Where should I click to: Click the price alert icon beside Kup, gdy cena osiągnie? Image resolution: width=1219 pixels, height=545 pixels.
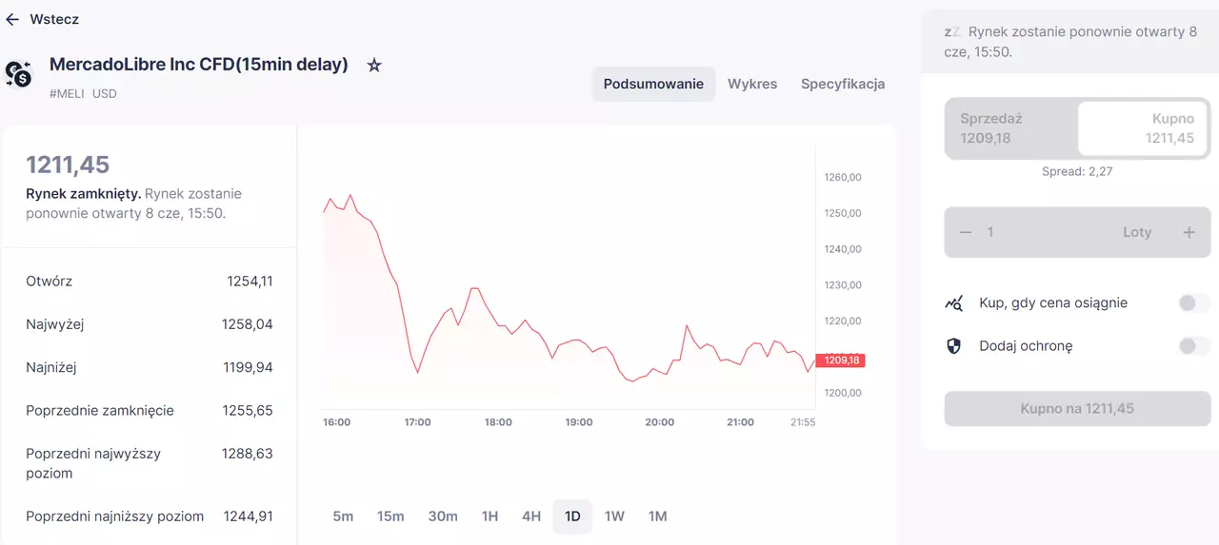click(x=953, y=303)
